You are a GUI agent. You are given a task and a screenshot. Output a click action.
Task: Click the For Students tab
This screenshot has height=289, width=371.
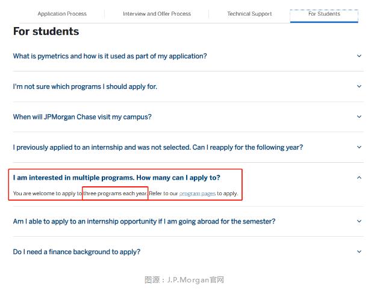point(324,14)
